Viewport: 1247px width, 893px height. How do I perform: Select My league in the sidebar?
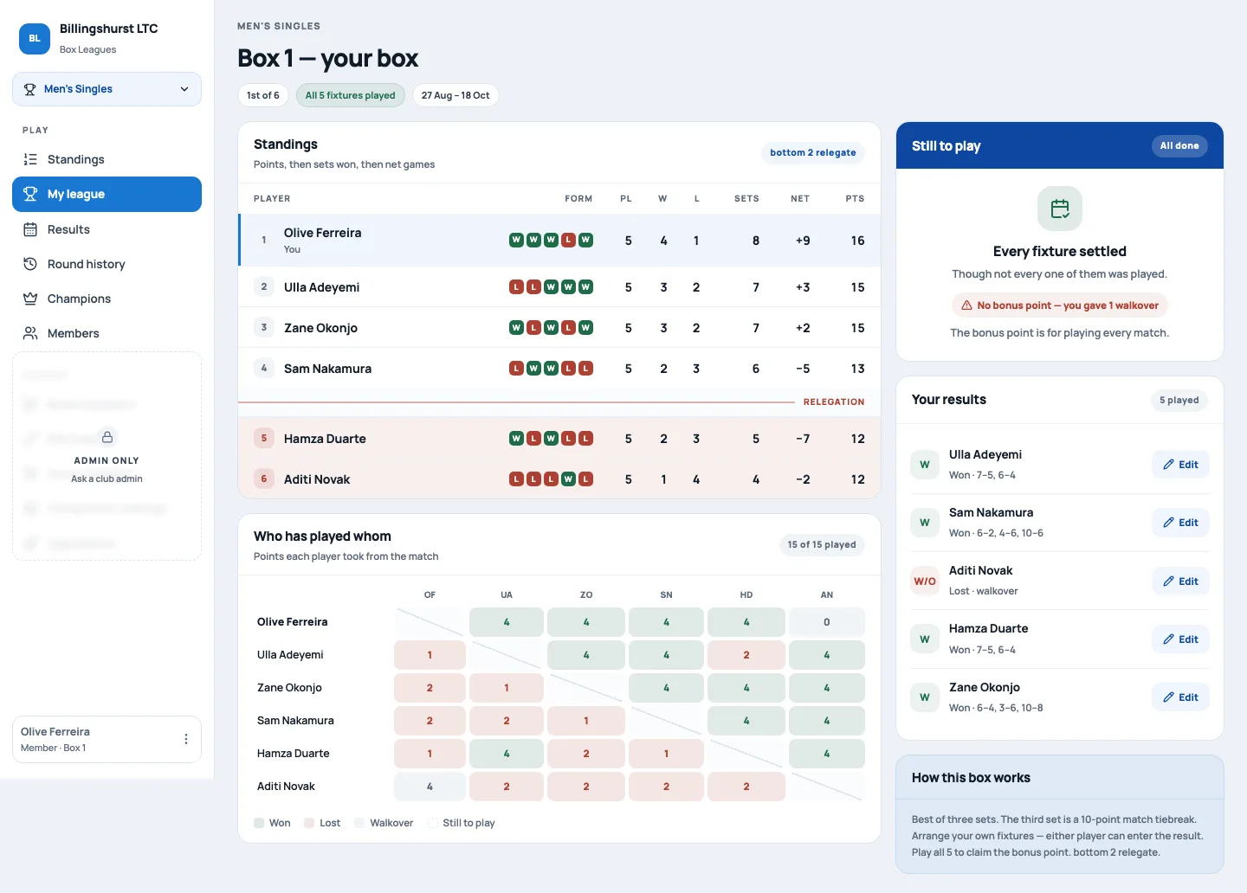point(107,194)
